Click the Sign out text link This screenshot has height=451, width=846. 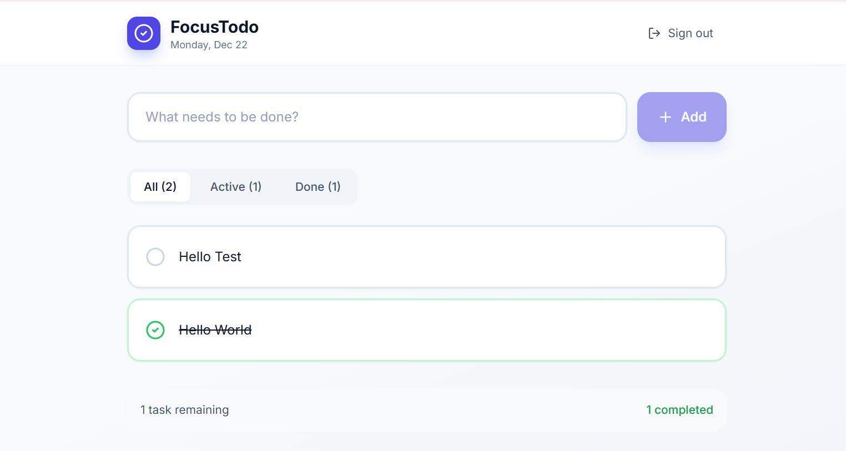click(x=690, y=33)
